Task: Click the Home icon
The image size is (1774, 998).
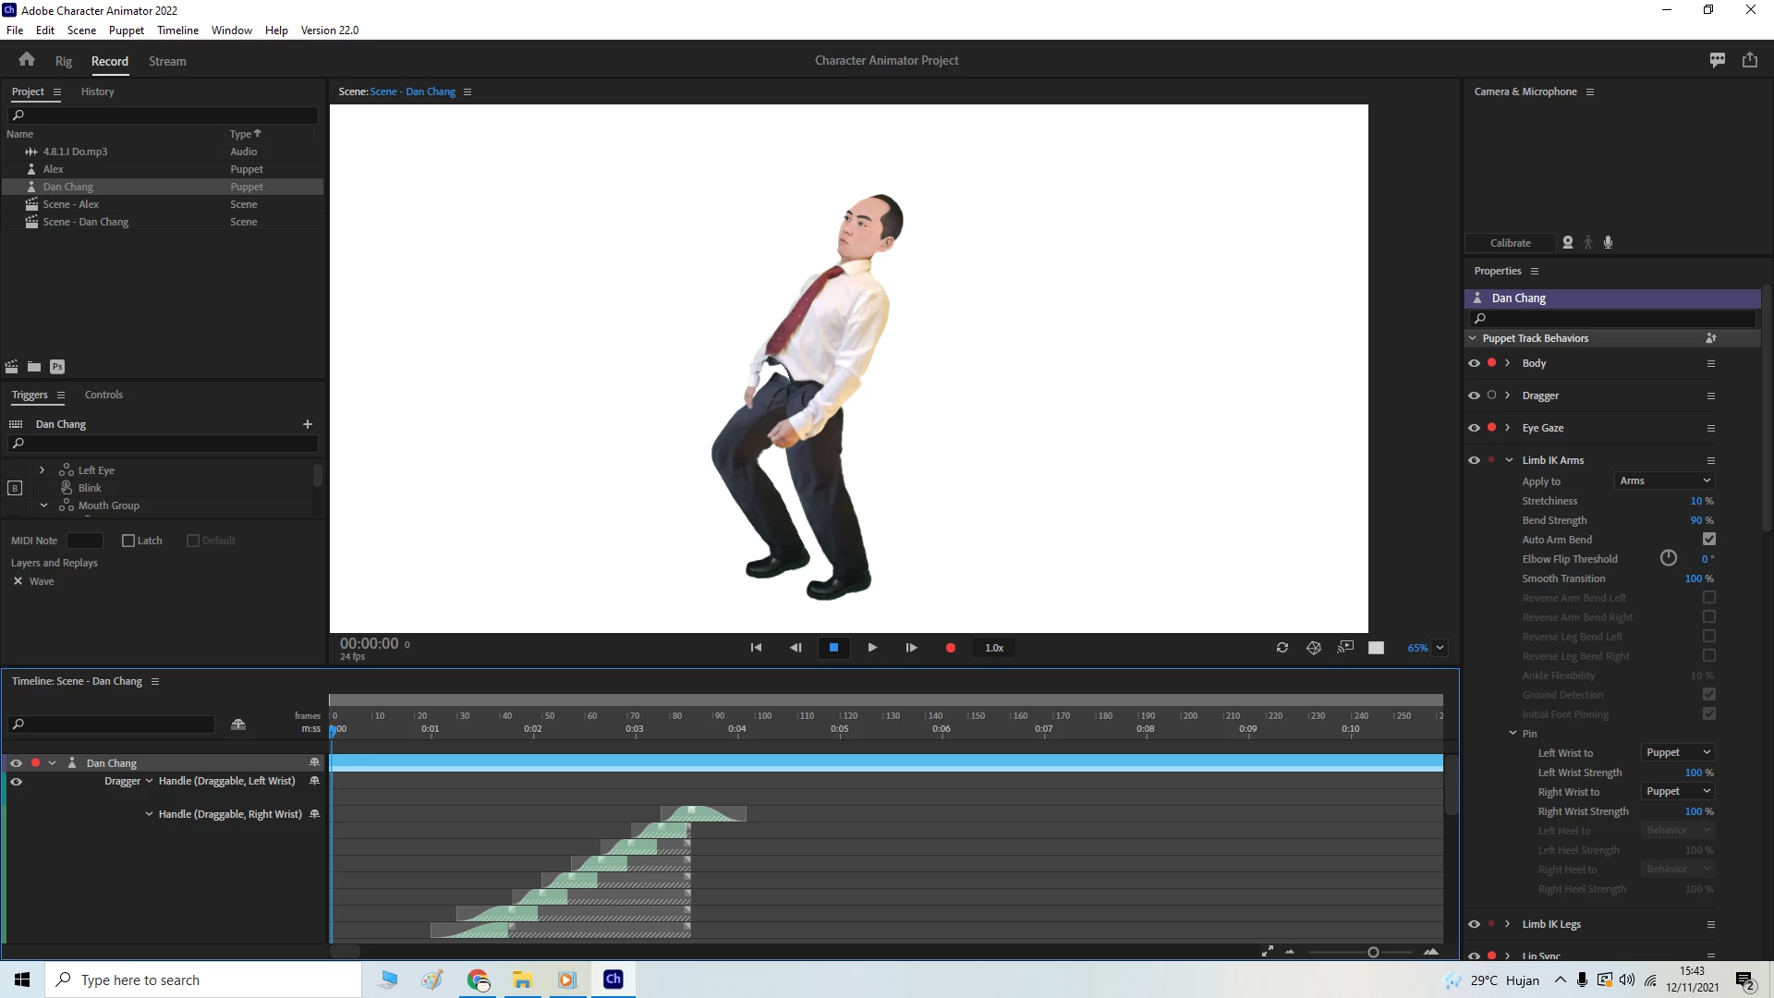Action: pyautogui.click(x=27, y=60)
